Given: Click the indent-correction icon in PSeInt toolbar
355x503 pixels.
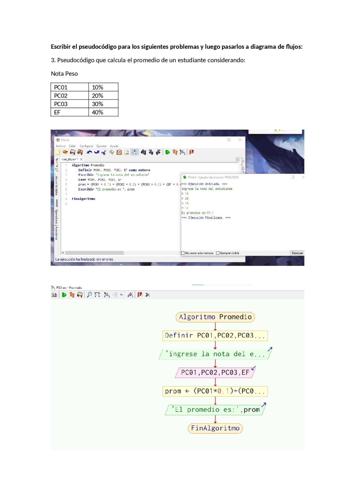Looking at the screenshot, I should coord(126,152).
